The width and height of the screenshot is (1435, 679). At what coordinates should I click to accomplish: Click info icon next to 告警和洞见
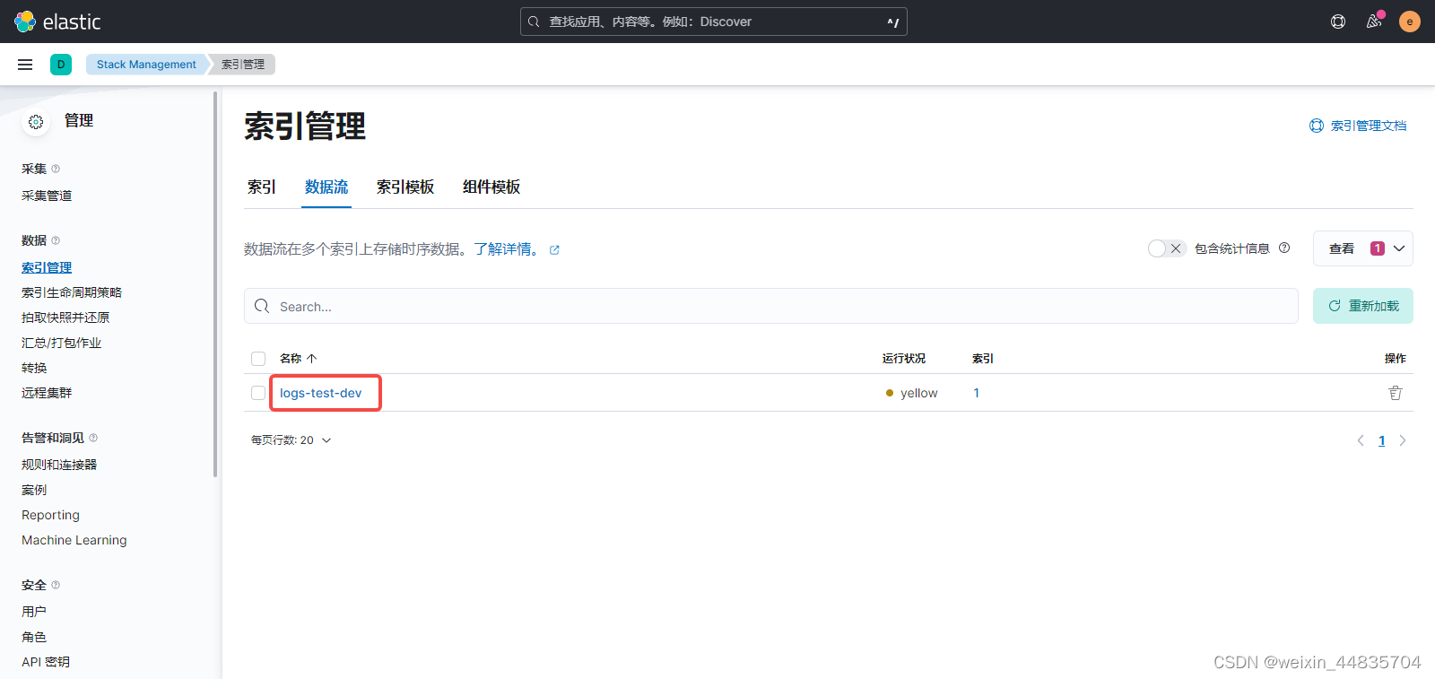click(x=93, y=438)
